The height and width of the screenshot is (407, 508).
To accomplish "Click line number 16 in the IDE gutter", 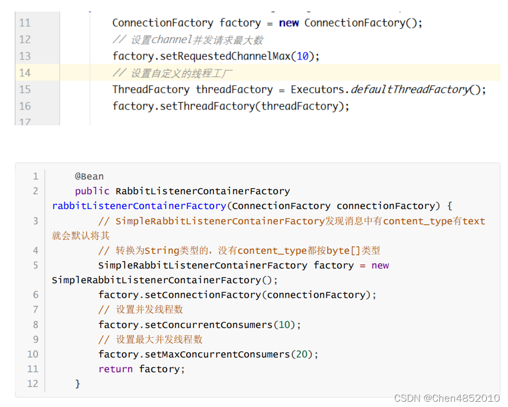I will point(25,106).
